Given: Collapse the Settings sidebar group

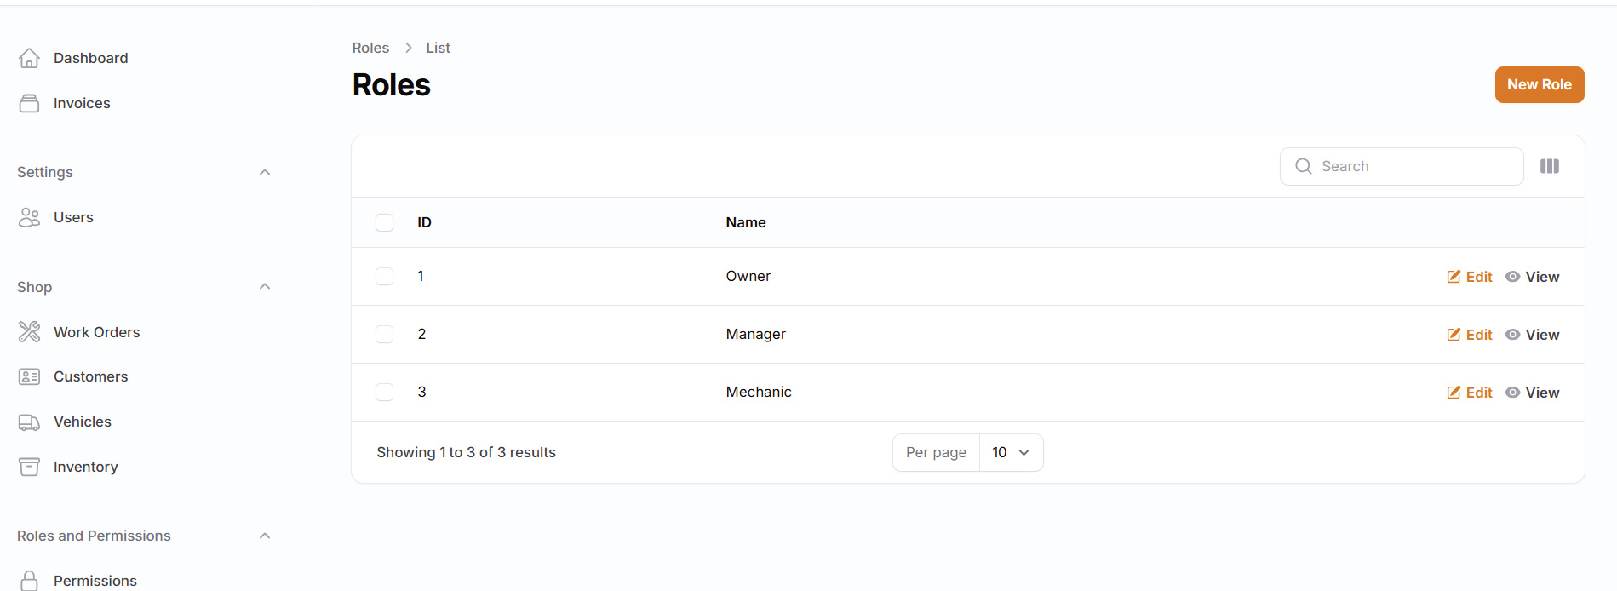Looking at the screenshot, I should pyautogui.click(x=265, y=172).
